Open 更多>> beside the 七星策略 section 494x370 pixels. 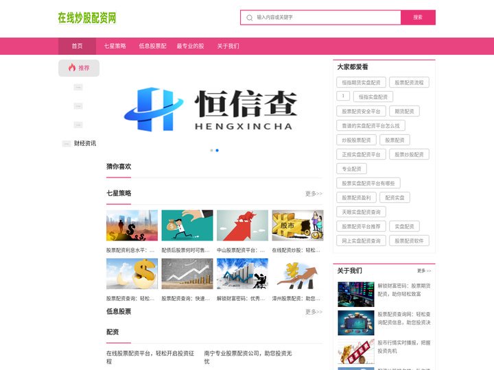pyautogui.click(x=314, y=193)
